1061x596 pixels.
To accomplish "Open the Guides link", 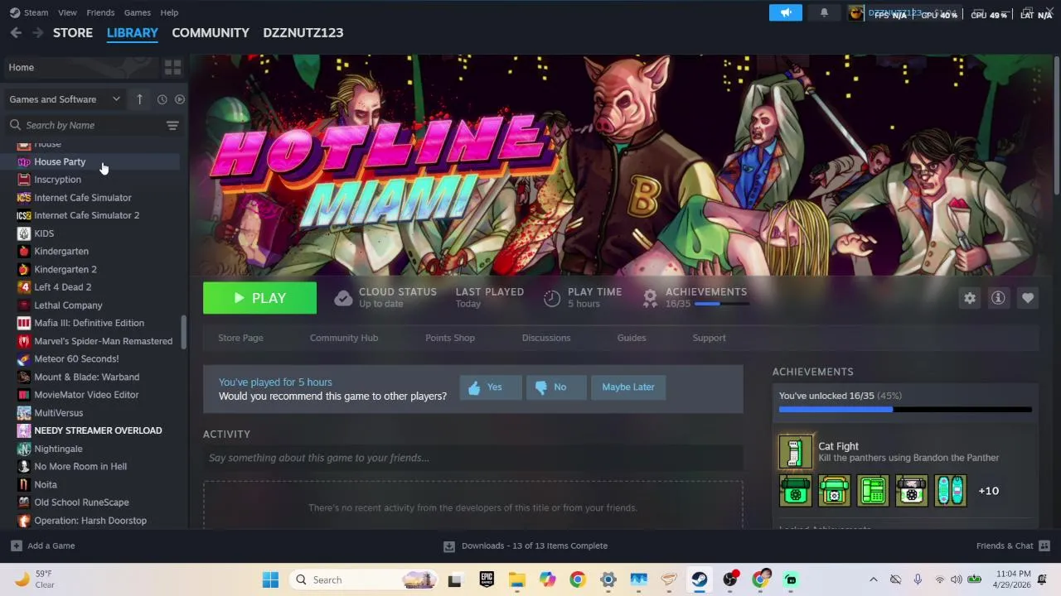I will (632, 338).
